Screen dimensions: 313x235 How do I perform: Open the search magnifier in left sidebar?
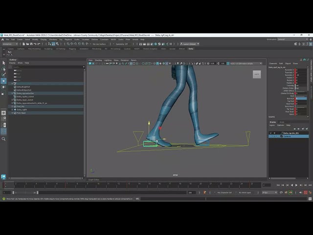pyautogui.click(x=3, y=139)
